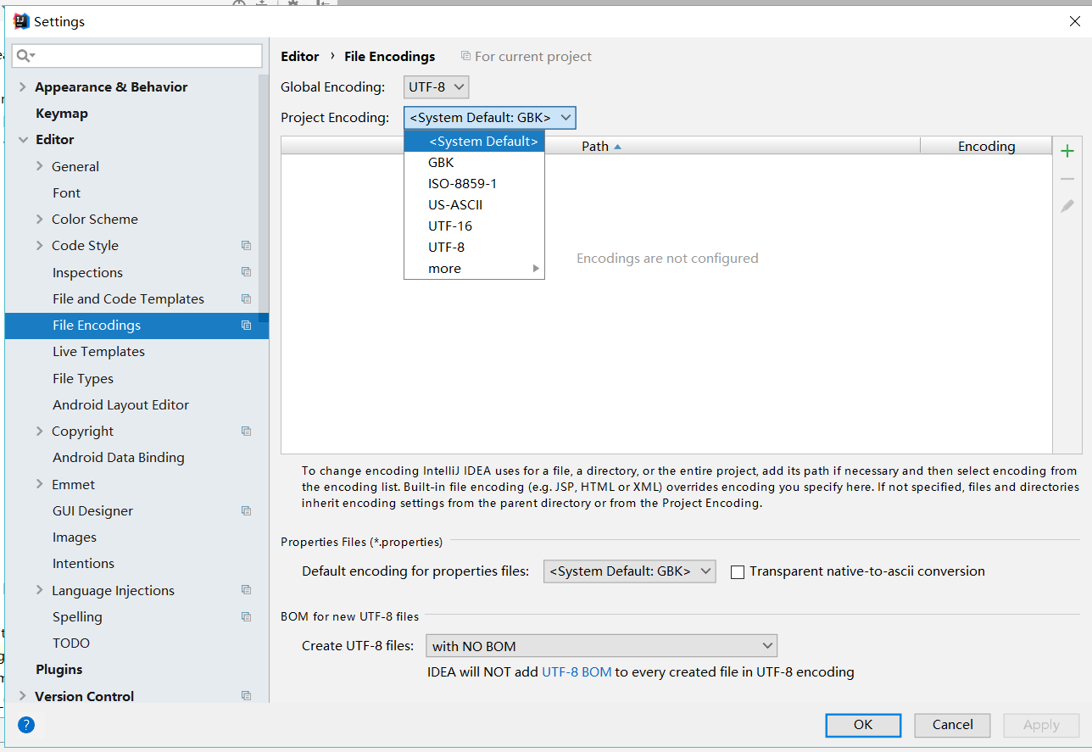Screen dimensions: 1092x752
Task: Click the green plus add encoding icon
Action: pos(1067,151)
